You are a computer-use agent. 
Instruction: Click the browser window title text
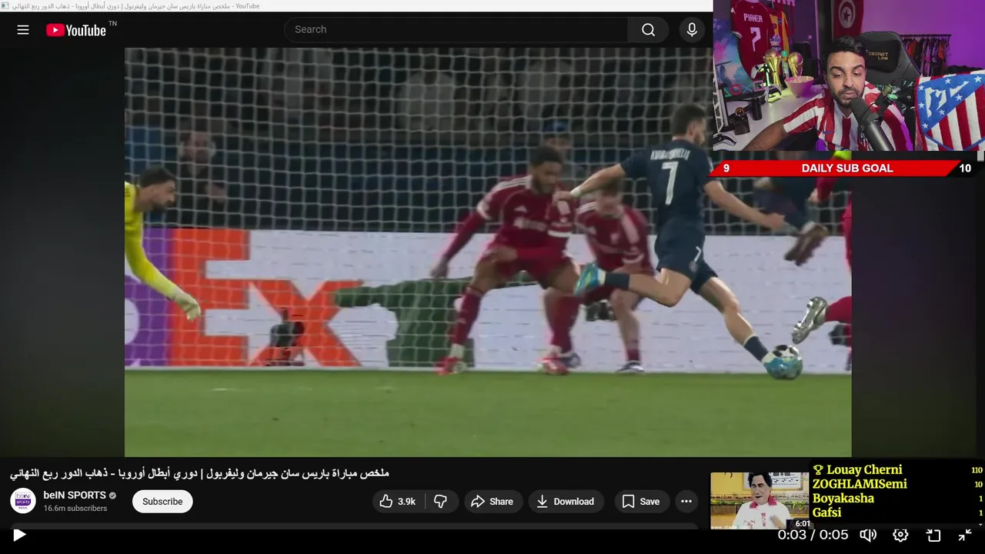[135, 6]
